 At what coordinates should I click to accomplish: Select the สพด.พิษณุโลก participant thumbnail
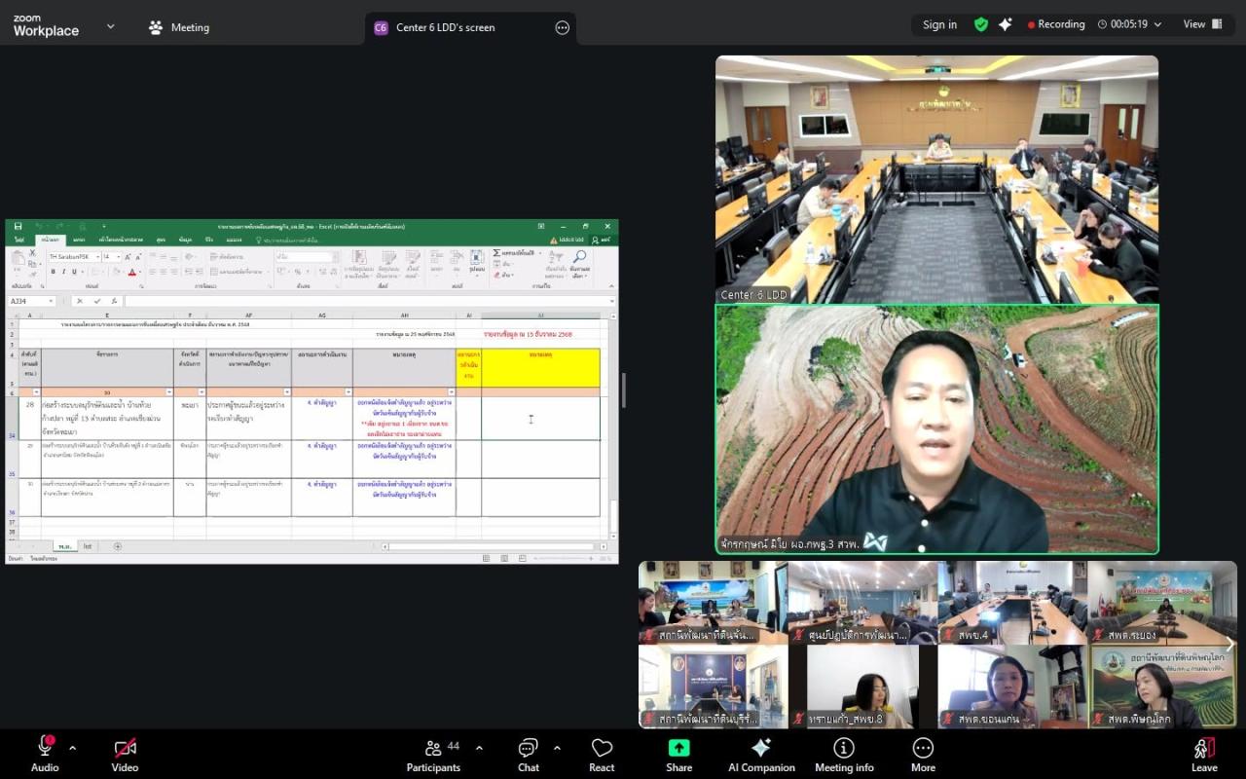[x=1162, y=686]
